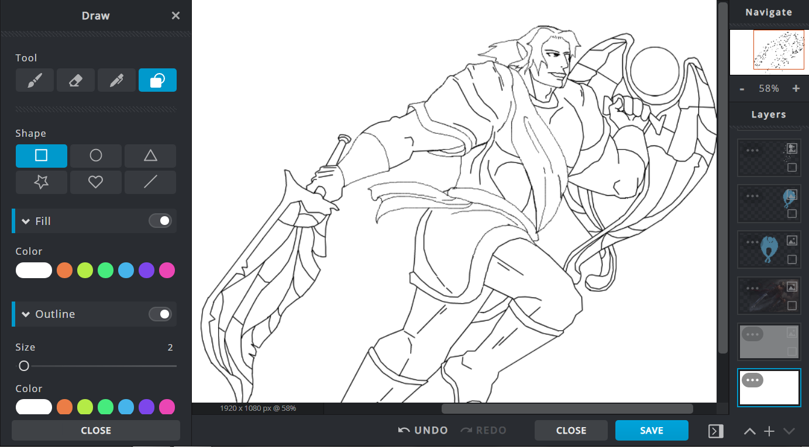Click the canvas horizontal scrollbar

[567, 408]
